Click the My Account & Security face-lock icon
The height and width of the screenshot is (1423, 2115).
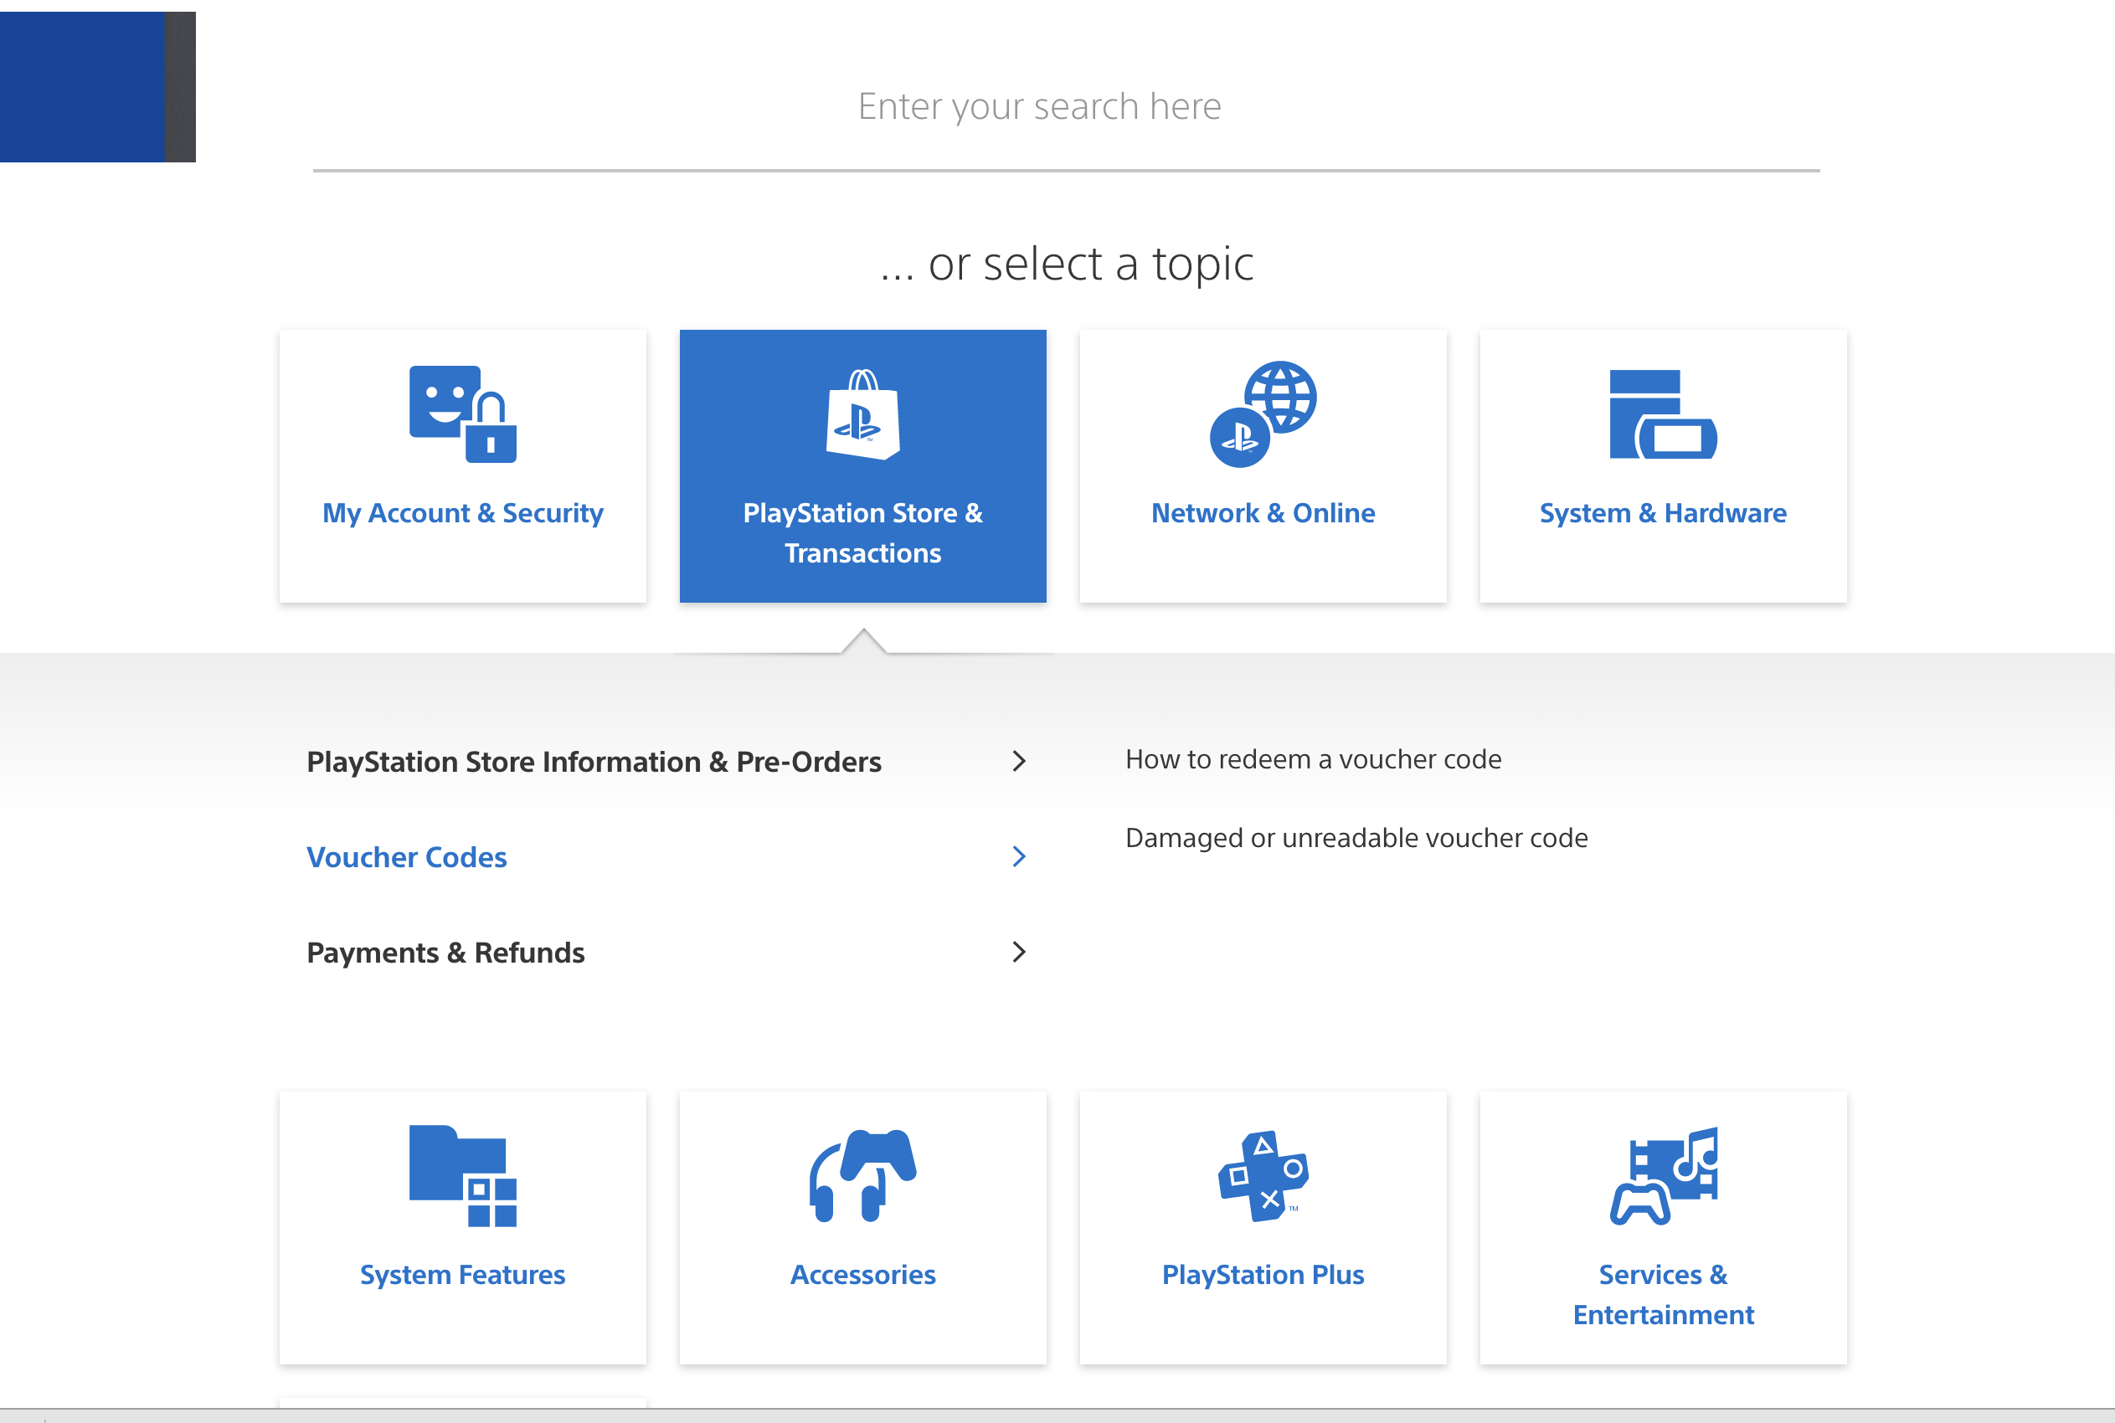(x=463, y=414)
